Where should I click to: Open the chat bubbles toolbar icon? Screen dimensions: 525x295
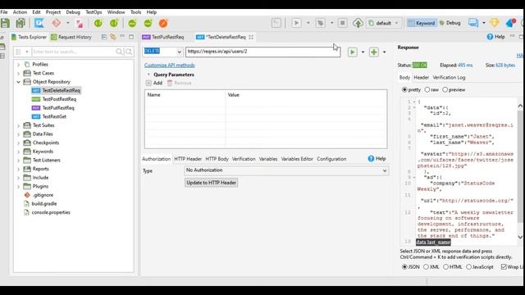[x=473, y=23]
